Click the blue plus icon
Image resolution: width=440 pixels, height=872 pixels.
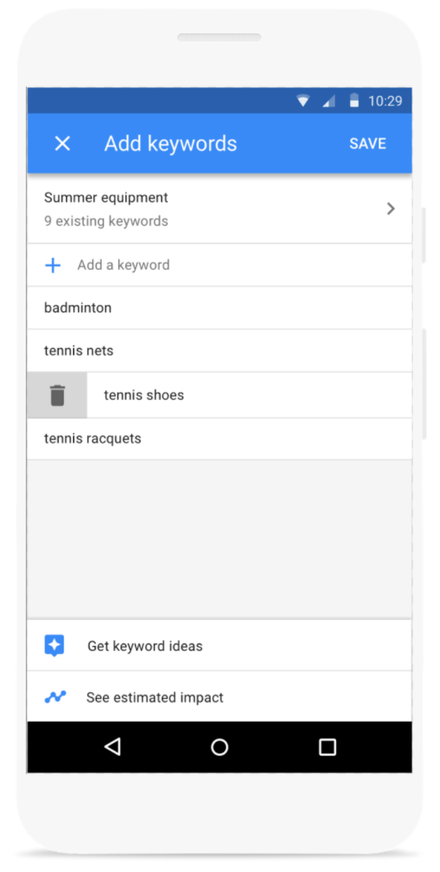click(53, 265)
